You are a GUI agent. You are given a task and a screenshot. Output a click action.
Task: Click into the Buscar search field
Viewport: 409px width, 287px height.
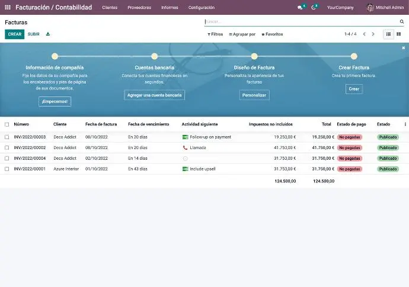click(x=299, y=22)
